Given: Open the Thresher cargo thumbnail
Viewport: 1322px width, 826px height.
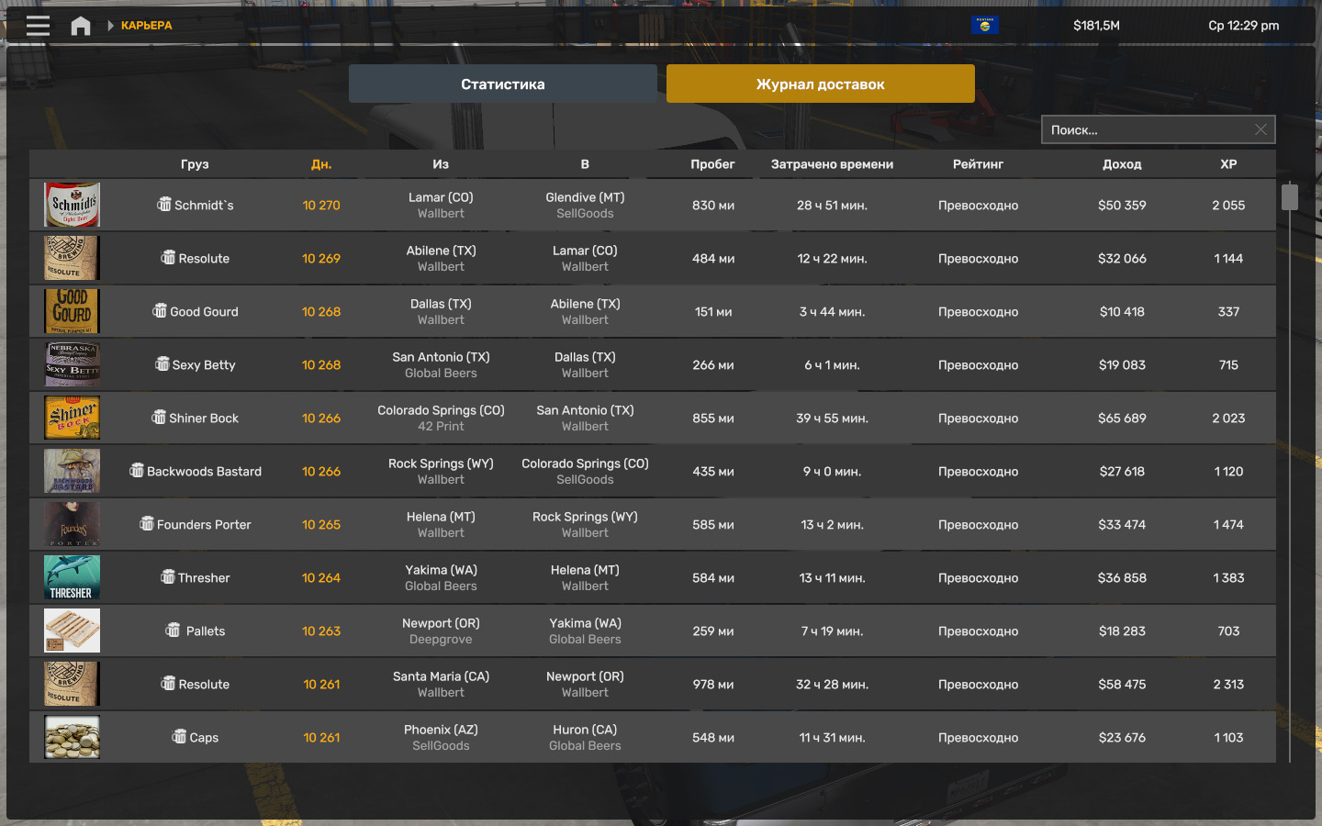Looking at the screenshot, I should [x=73, y=577].
